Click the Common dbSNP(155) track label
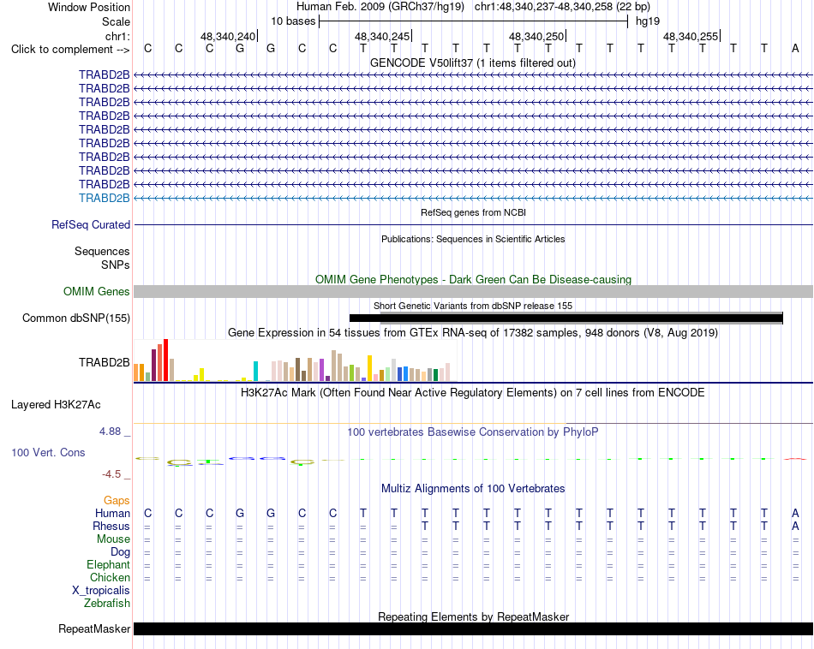This screenshot has width=814, height=649. [75, 318]
